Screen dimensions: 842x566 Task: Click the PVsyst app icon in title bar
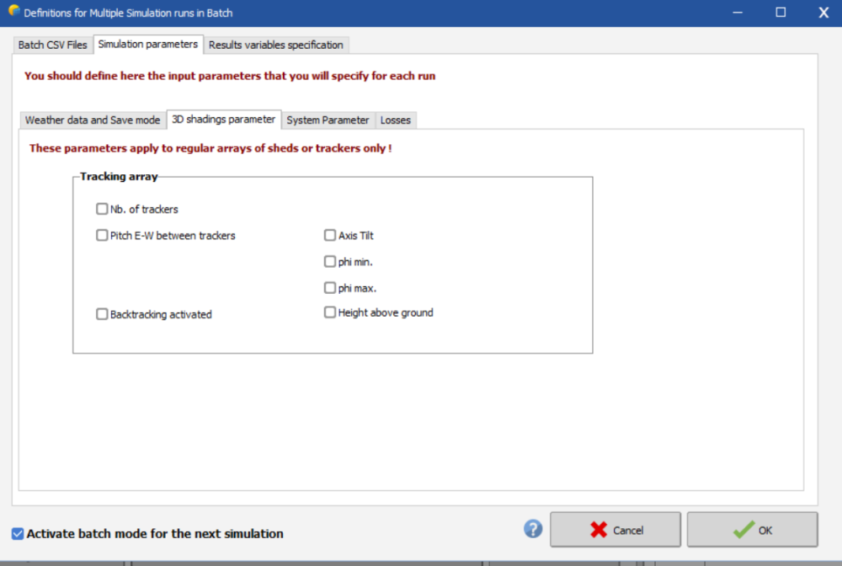click(13, 12)
